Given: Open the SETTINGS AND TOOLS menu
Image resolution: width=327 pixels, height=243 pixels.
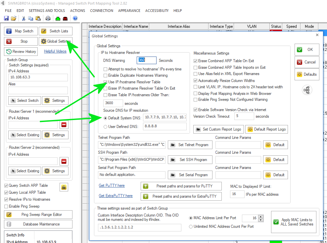Looking at the screenshot, I should pos(47,11).
